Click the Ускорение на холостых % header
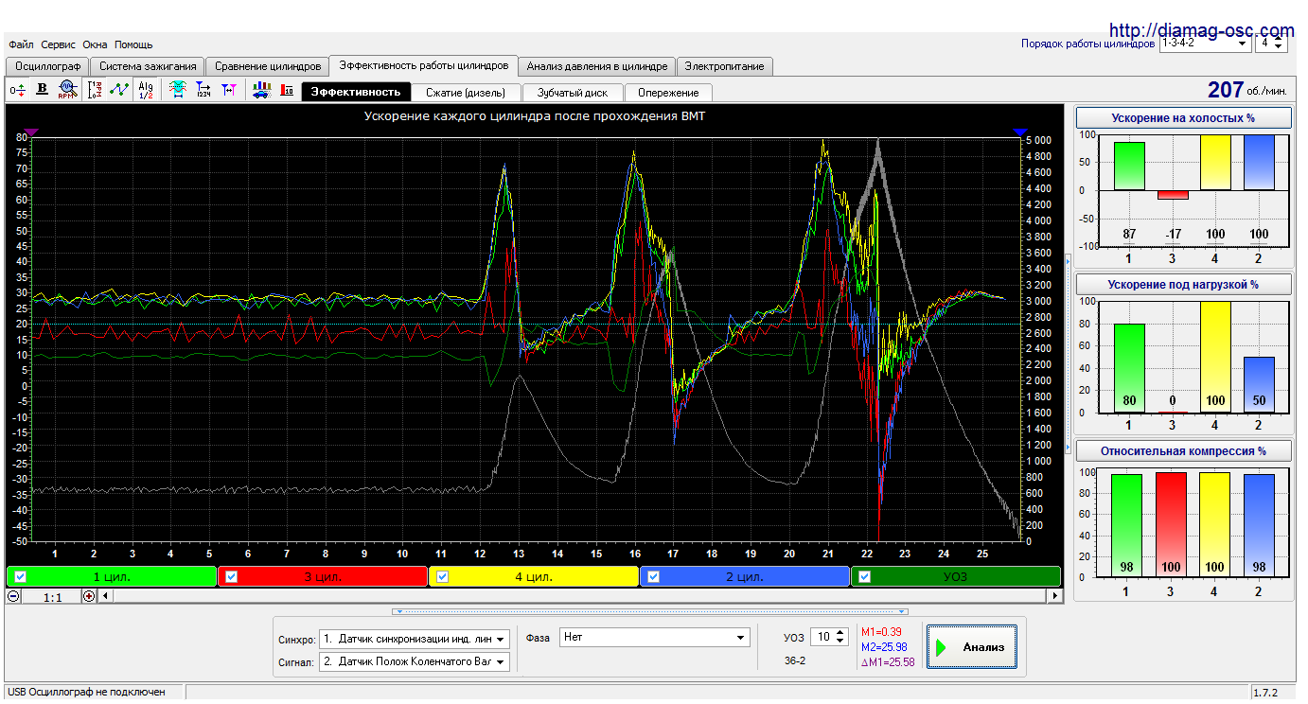Viewport: 1308px width, 704px height. click(1184, 118)
